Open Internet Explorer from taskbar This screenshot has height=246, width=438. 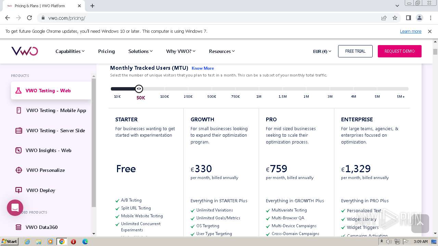click(27, 242)
